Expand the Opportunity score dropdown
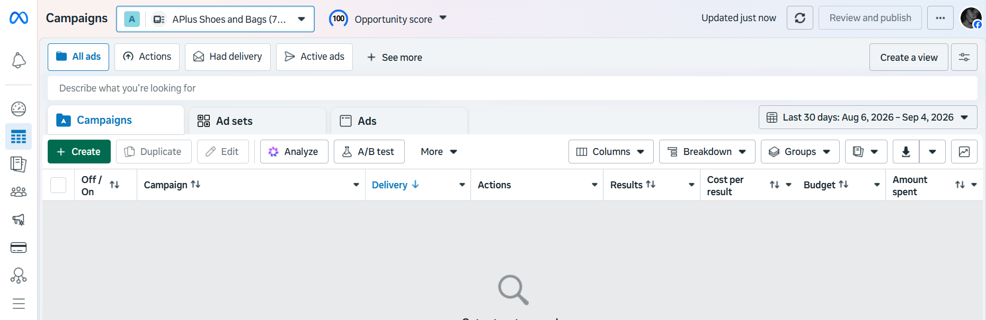Viewport: 986px width, 320px height. pyautogui.click(x=443, y=18)
